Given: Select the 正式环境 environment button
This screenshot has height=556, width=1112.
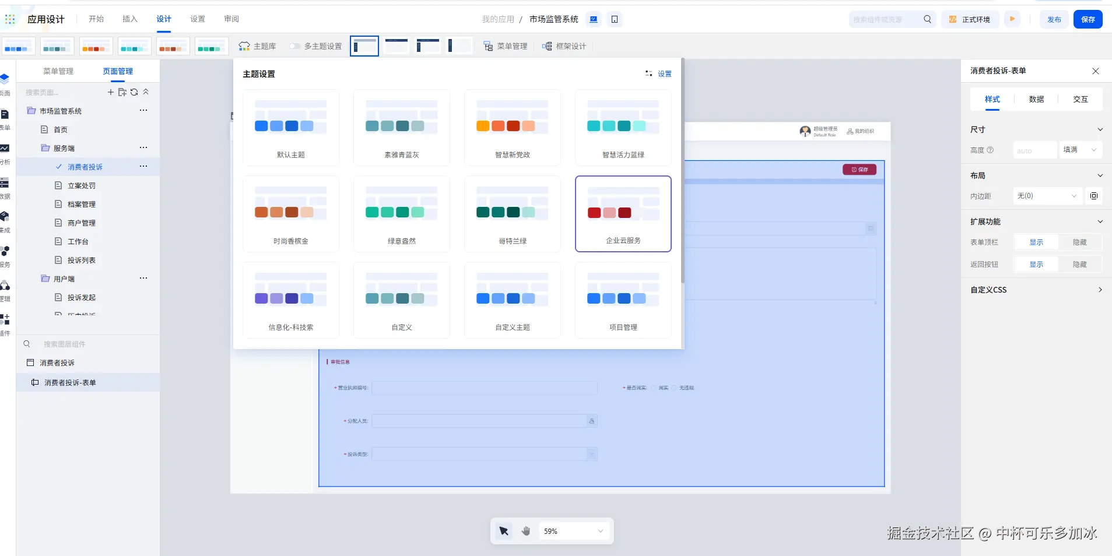Looking at the screenshot, I should pyautogui.click(x=970, y=19).
